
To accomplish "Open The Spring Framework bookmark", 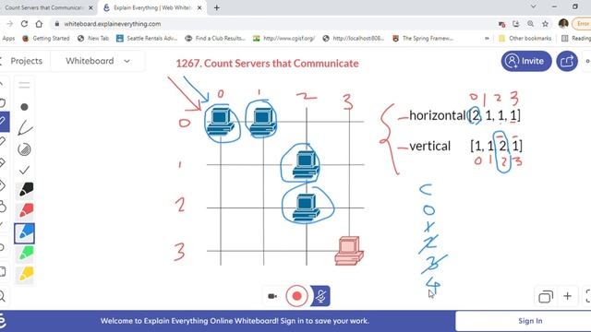I will (x=423, y=39).
